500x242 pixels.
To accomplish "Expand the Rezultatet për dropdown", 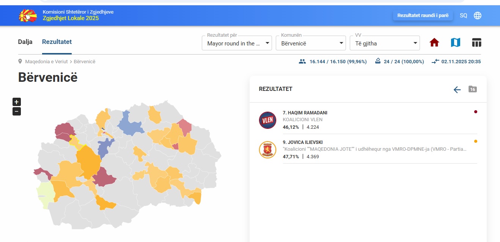I will pos(237,43).
